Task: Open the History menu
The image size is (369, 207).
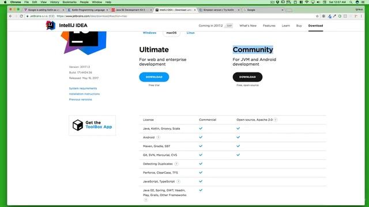Action: coord(54,2)
